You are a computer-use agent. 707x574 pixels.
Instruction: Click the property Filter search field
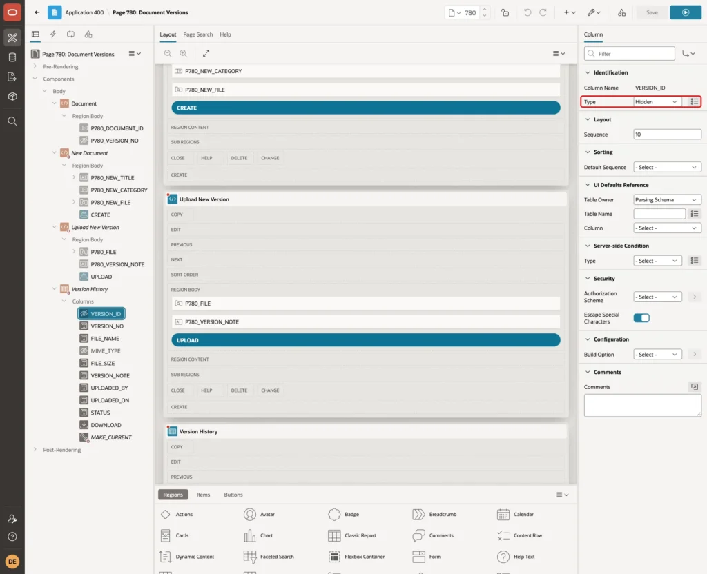[630, 54]
